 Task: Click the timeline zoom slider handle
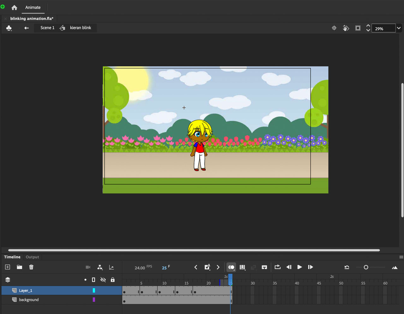pyautogui.click(x=366, y=267)
